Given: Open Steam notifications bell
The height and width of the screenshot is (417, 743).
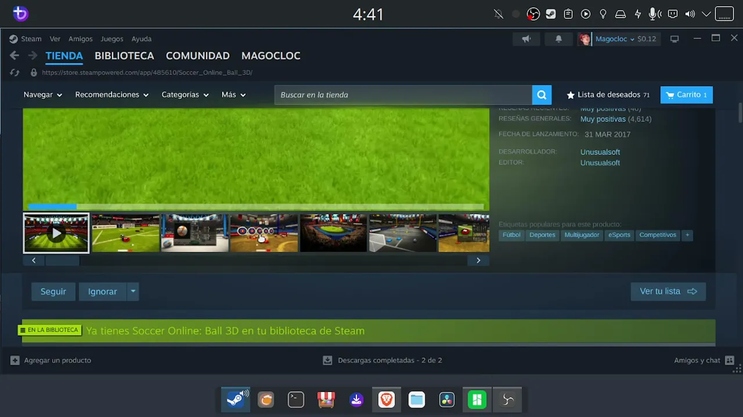Looking at the screenshot, I should pyautogui.click(x=558, y=39).
